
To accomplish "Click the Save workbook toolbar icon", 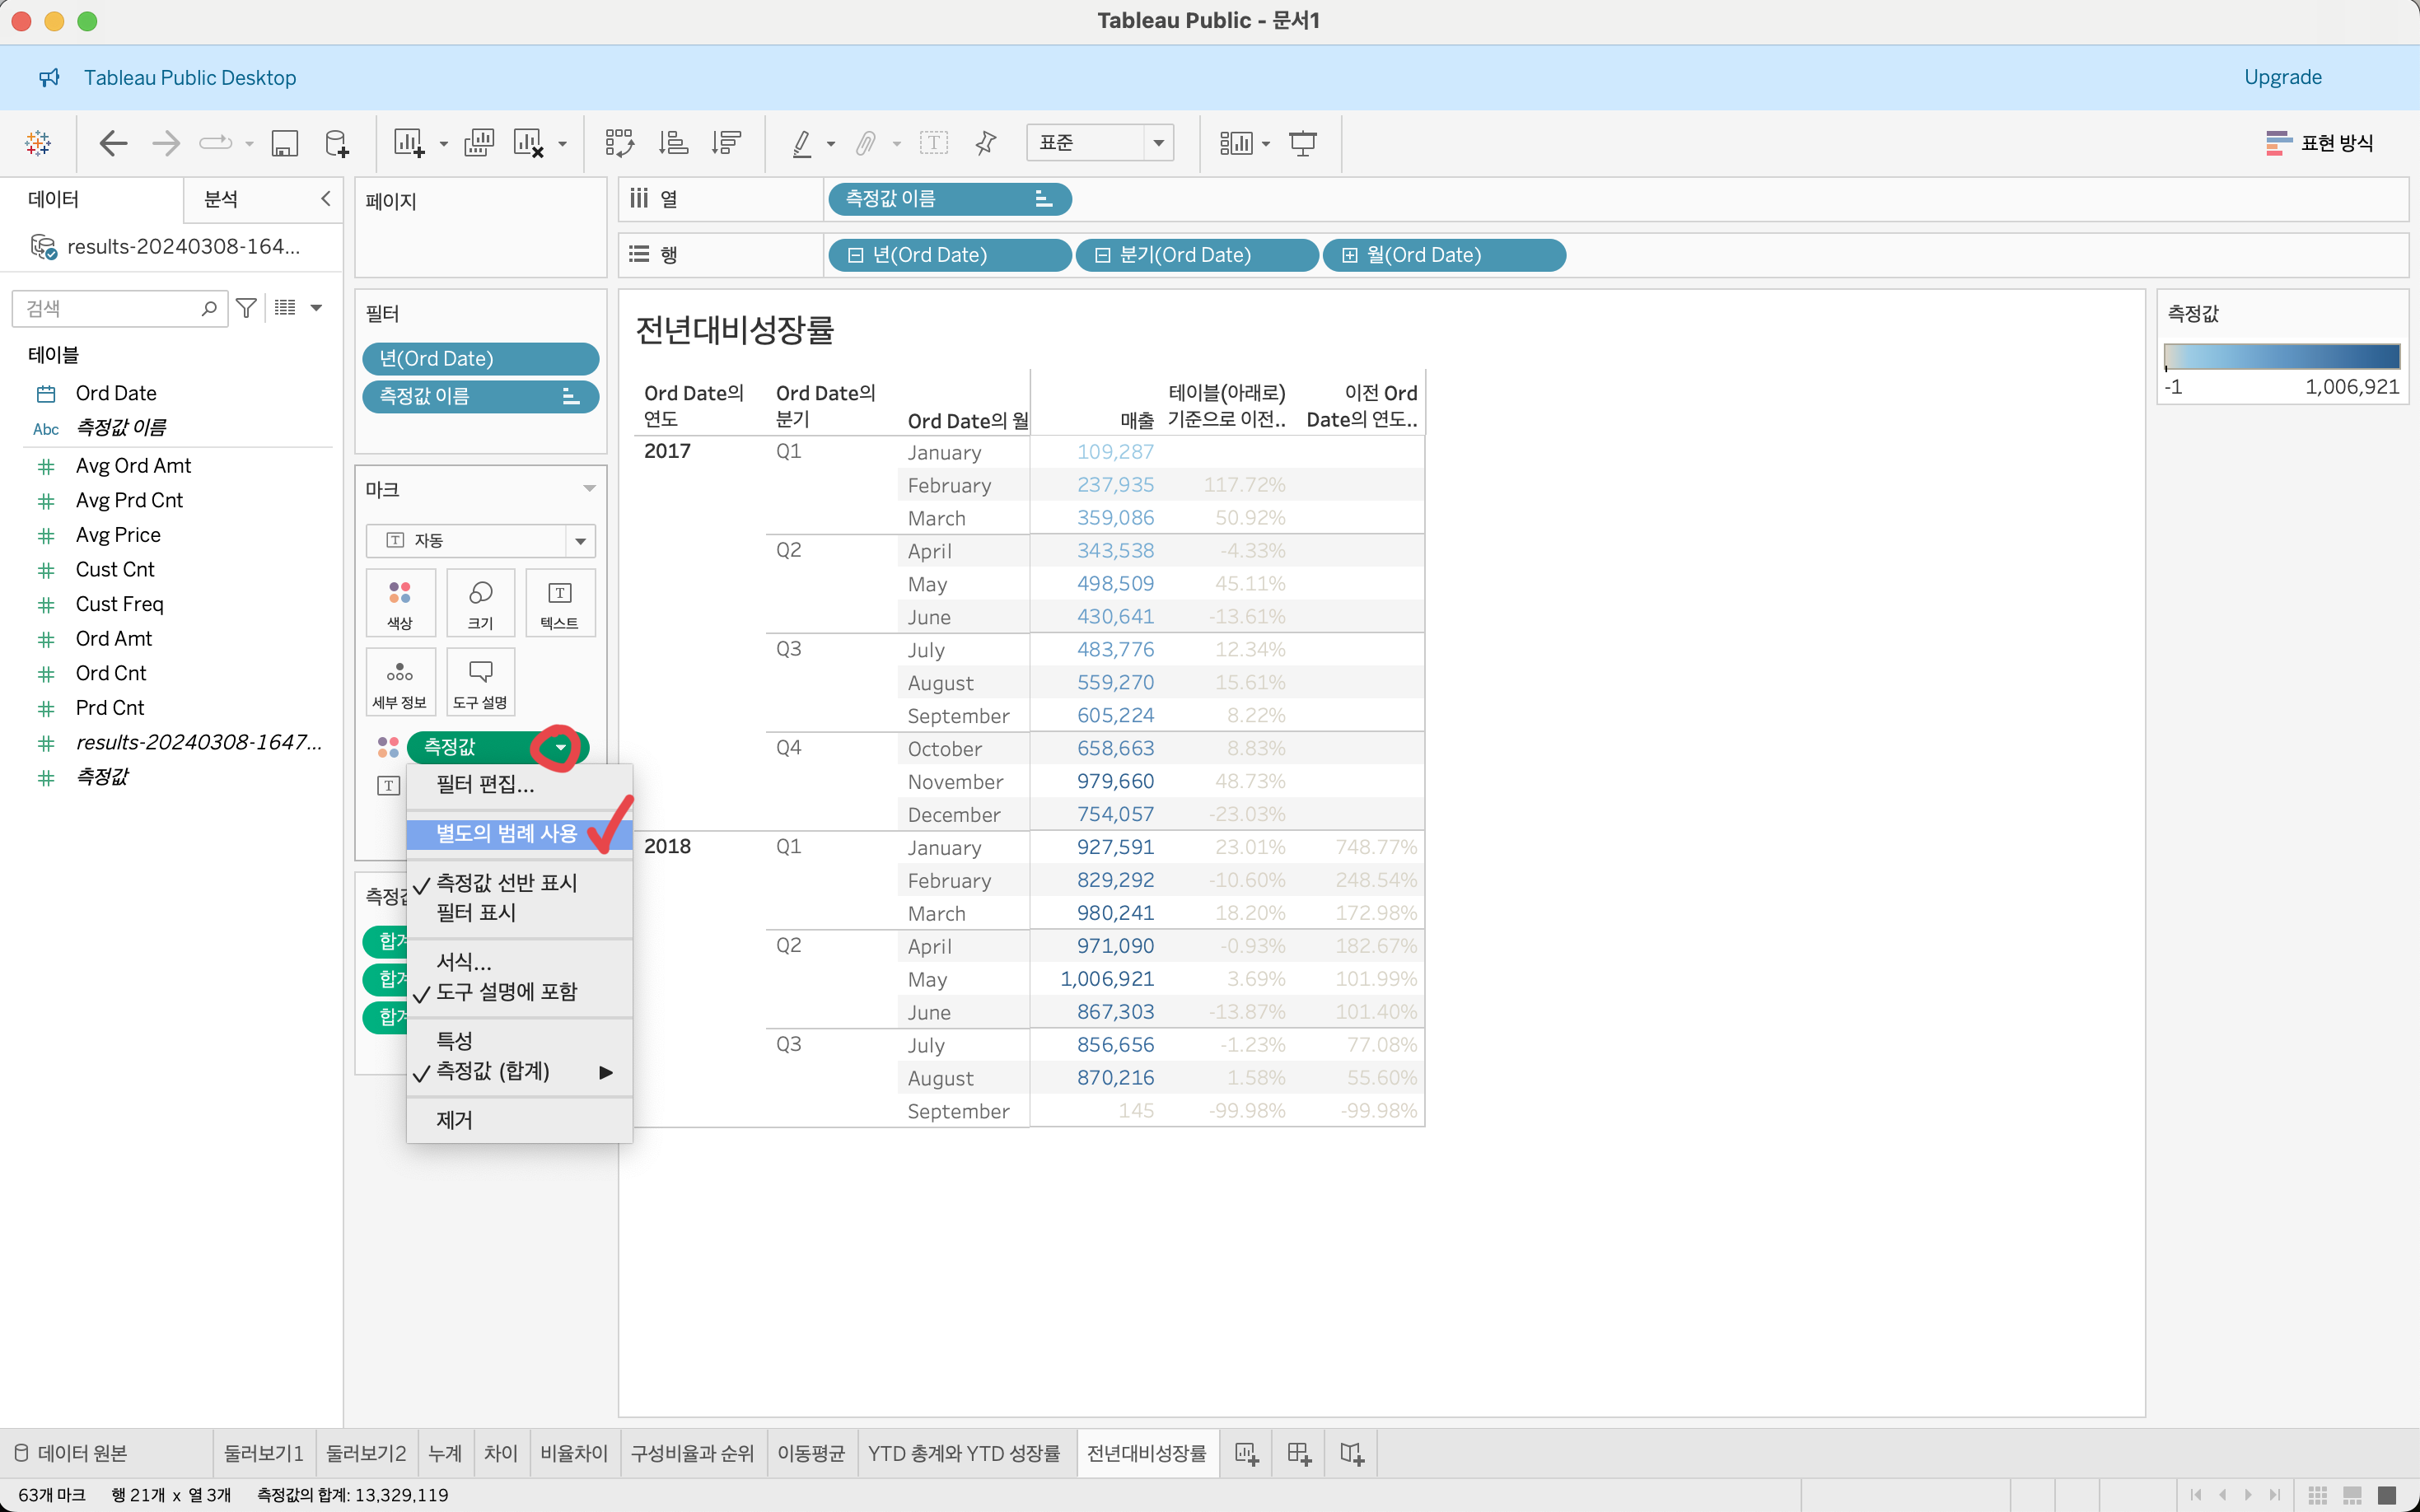I will coord(285,143).
